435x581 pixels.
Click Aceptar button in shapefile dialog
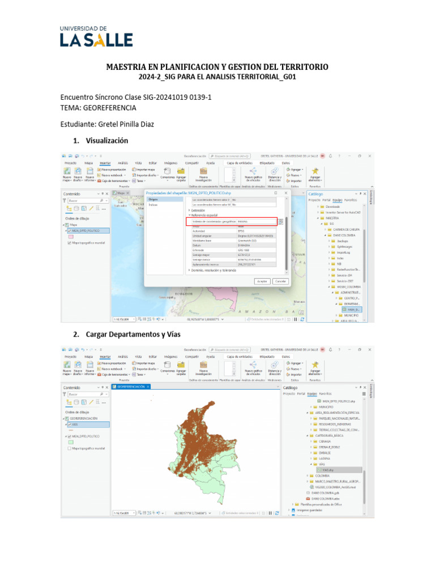point(262,281)
